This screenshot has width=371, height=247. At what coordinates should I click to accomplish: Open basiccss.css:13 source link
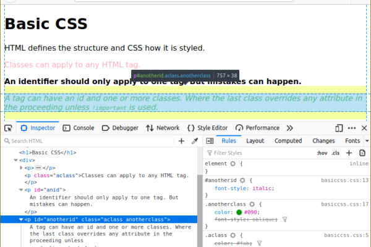[x=345, y=180]
